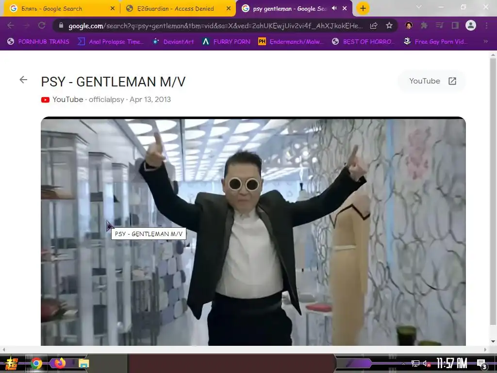Open the BEST OF HORRO... bookmark

[364, 41]
